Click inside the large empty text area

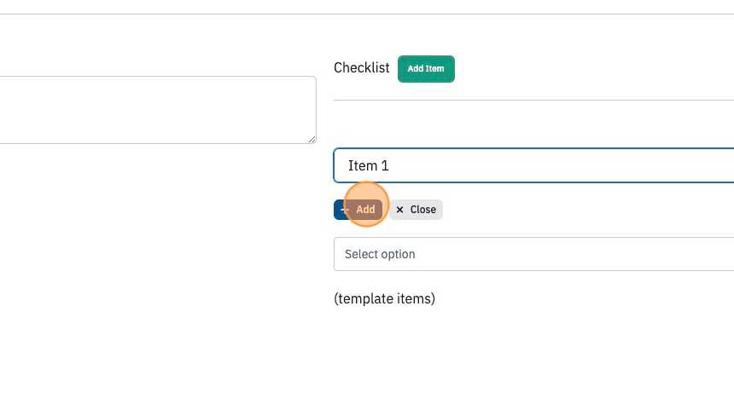point(158,110)
